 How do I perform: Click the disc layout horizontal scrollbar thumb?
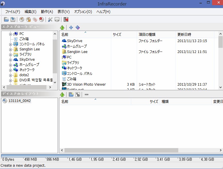click(x=121, y=150)
